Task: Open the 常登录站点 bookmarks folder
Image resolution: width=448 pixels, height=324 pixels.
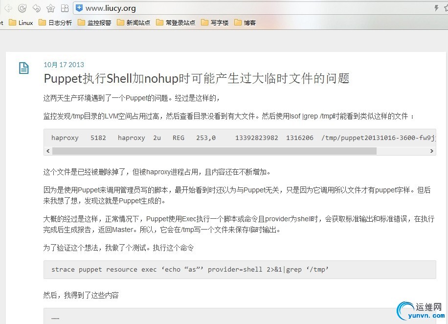Action: coord(176,23)
